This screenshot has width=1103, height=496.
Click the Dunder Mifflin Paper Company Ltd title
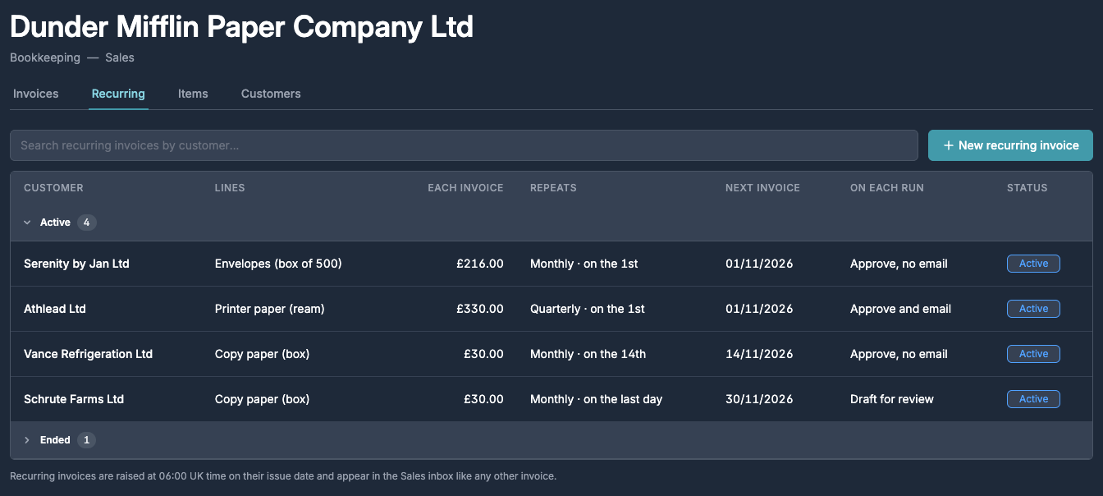point(241,26)
